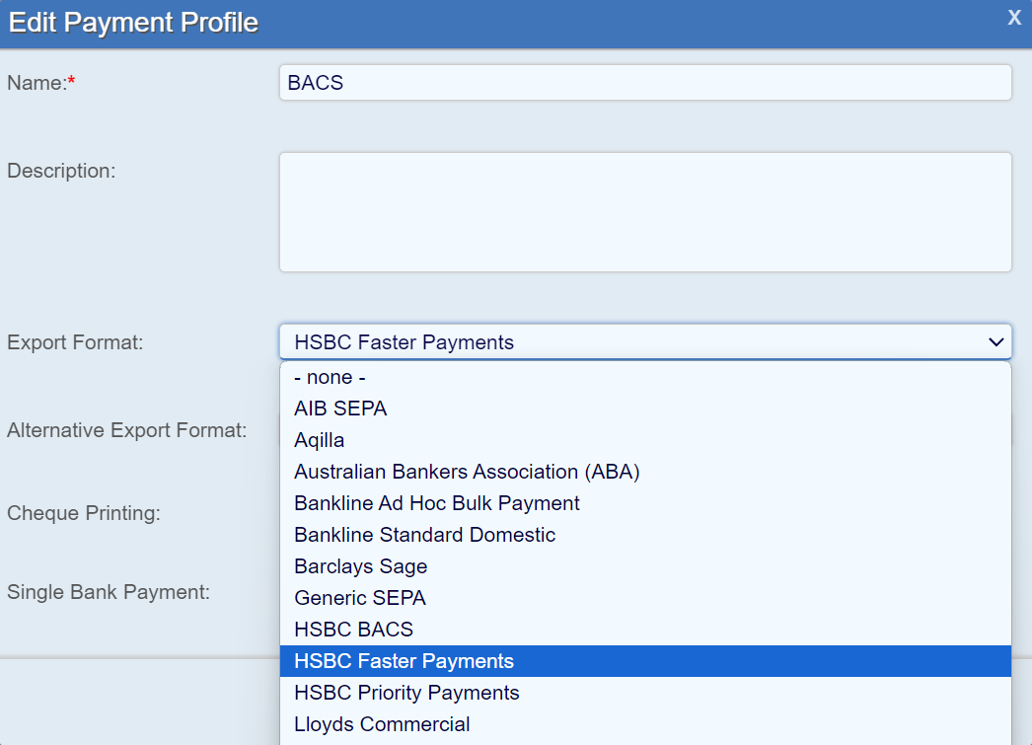This screenshot has width=1032, height=745.
Task: Click the Alternative Export Format label
Action: pos(126,430)
